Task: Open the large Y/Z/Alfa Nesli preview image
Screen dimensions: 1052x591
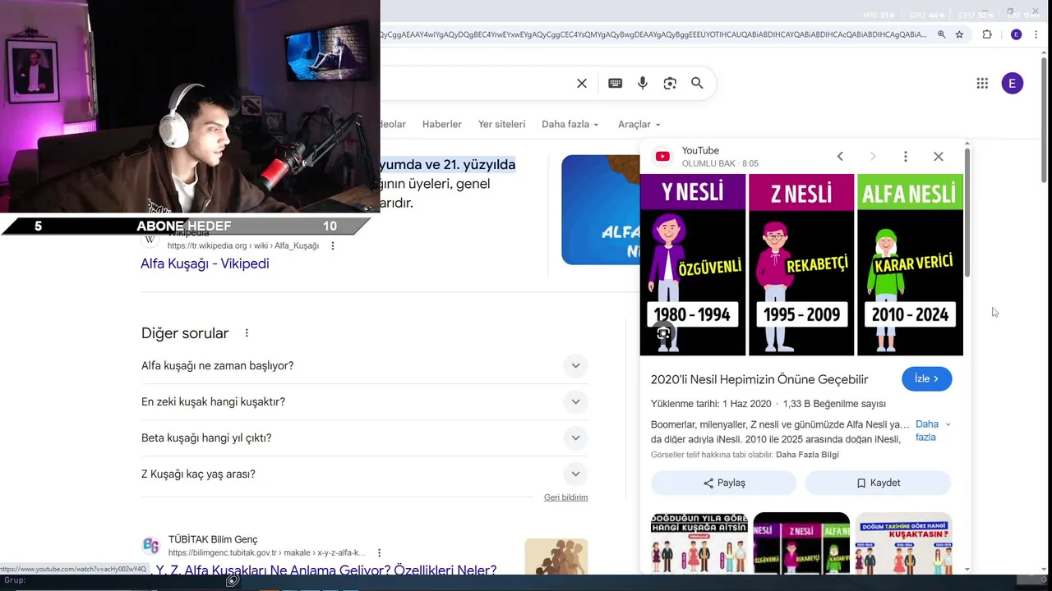Action: coord(801,264)
